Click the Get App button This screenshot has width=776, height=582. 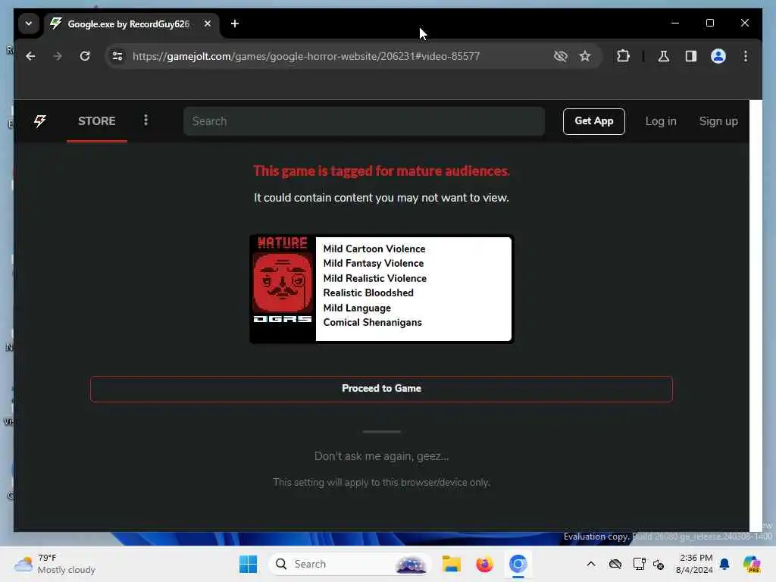(594, 121)
